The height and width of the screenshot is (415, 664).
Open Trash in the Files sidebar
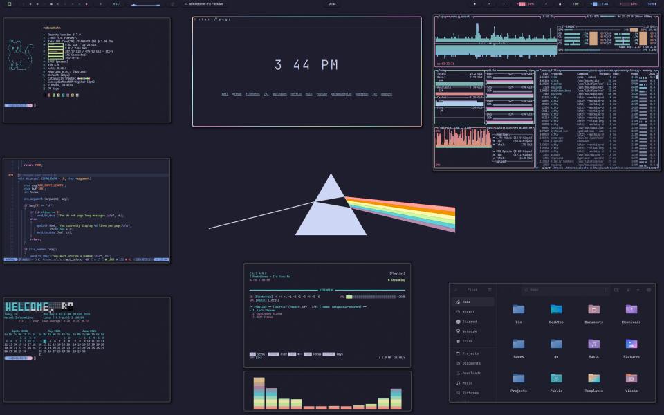(x=472, y=341)
